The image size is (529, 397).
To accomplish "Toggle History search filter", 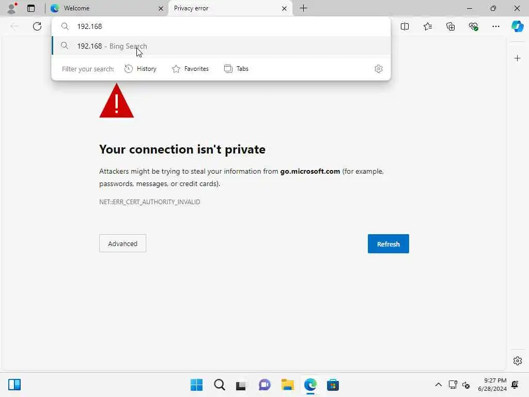I will pyautogui.click(x=141, y=69).
